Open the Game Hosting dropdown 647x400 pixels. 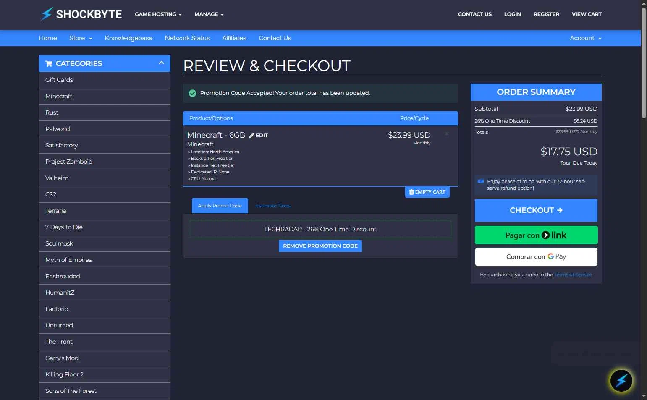click(x=158, y=14)
